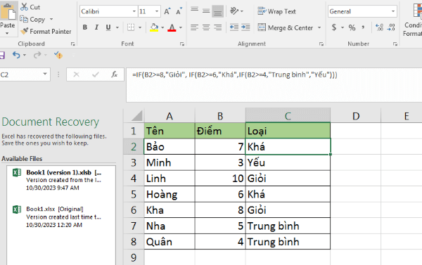The width and height of the screenshot is (422, 265).
Task: Center text horizontally
Action: click(x=206, y=27)
